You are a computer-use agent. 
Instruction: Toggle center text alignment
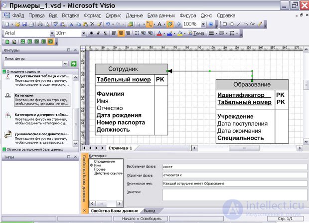[x=121, y=33]
